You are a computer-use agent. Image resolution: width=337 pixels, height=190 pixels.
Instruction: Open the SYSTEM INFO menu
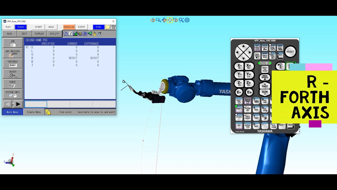tap(13, 94)
